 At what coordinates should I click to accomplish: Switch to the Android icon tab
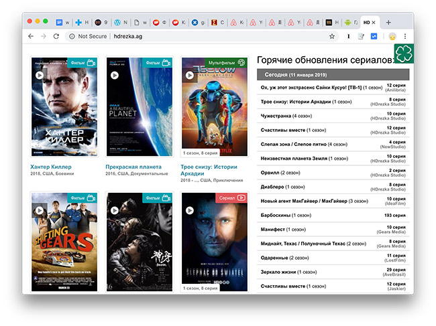[x=349, y=22]
